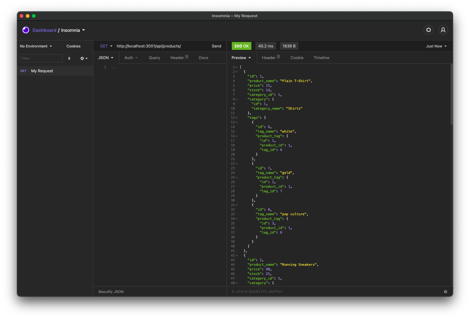Image resolution: width=470 pixels, height=319 pixels.
Task: Click the "white" tag name value
Action: (287, 132)
